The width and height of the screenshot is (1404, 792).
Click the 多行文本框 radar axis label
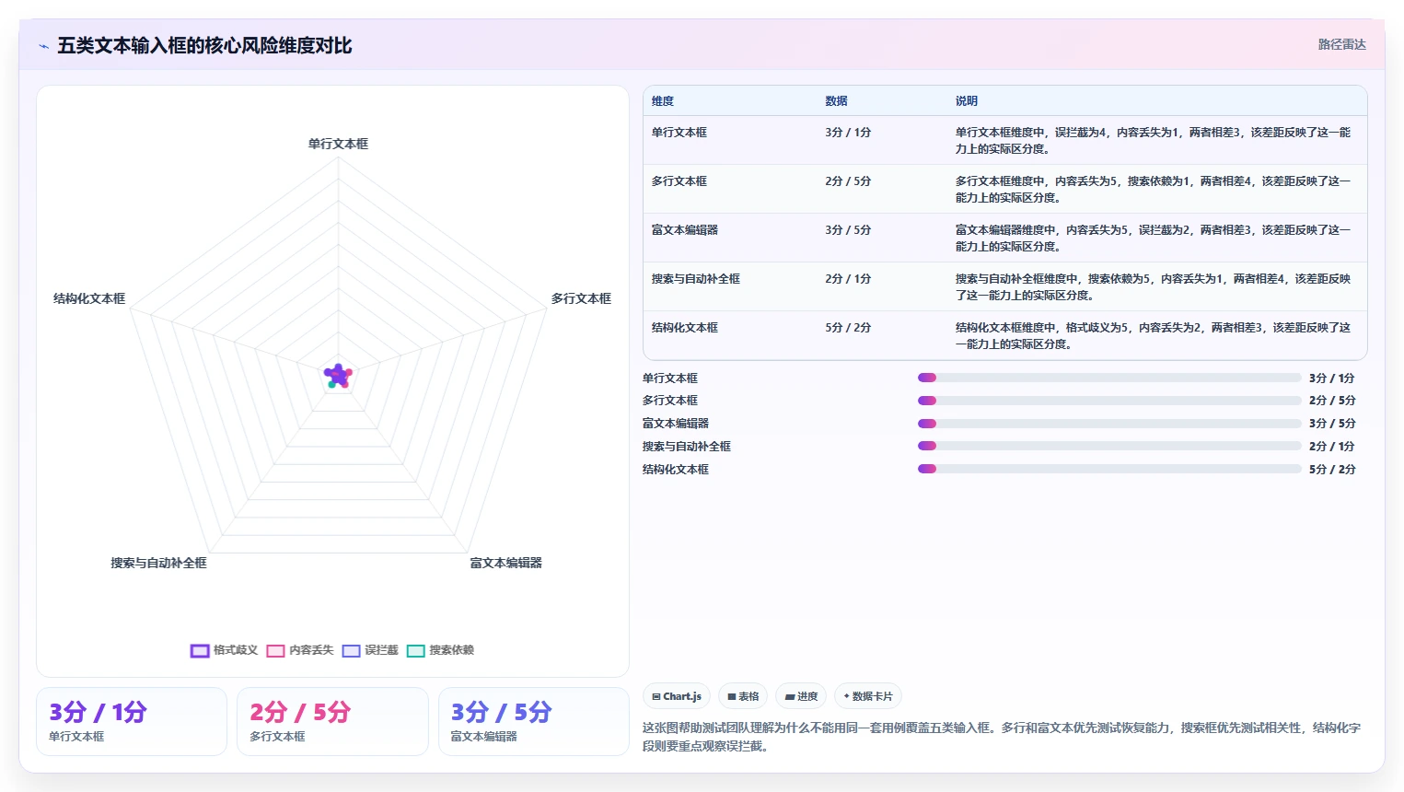581,298
